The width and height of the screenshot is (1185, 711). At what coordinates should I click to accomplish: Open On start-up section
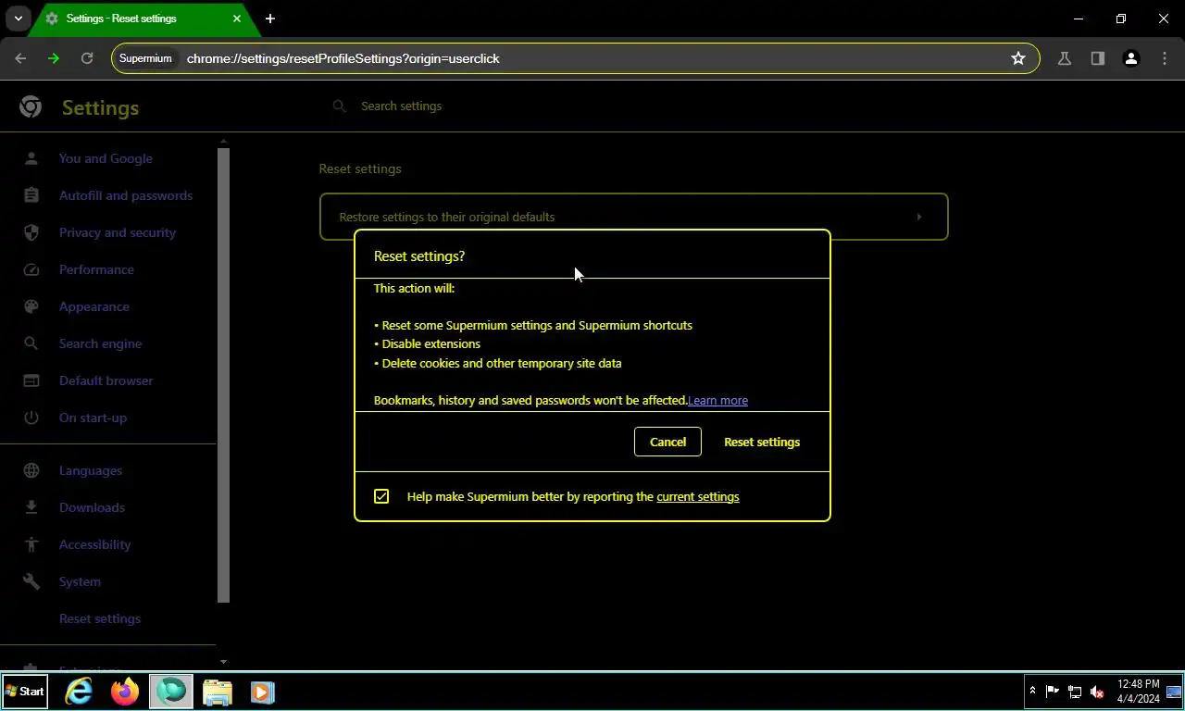tap(93, 418)
